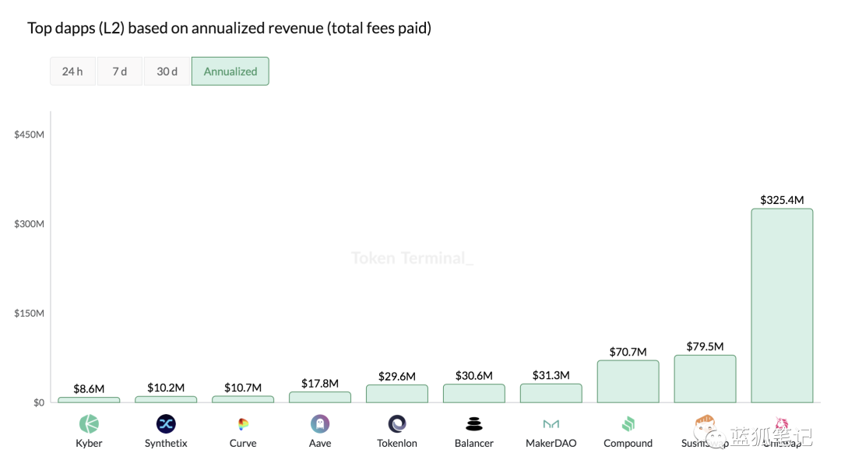Select the Annualized revenue tab
Viewport: 841px width, 474px height.
click(230, 71)
